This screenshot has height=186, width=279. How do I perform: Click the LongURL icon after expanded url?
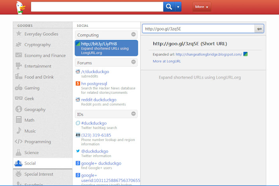246,54
